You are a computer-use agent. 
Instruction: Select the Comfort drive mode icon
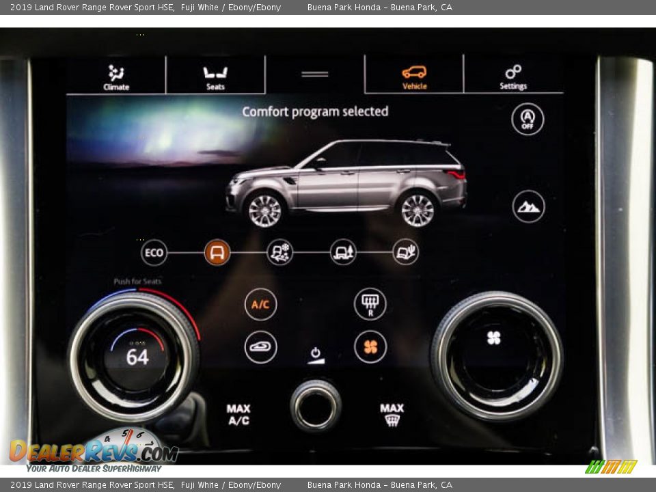(x=217, y=253)
